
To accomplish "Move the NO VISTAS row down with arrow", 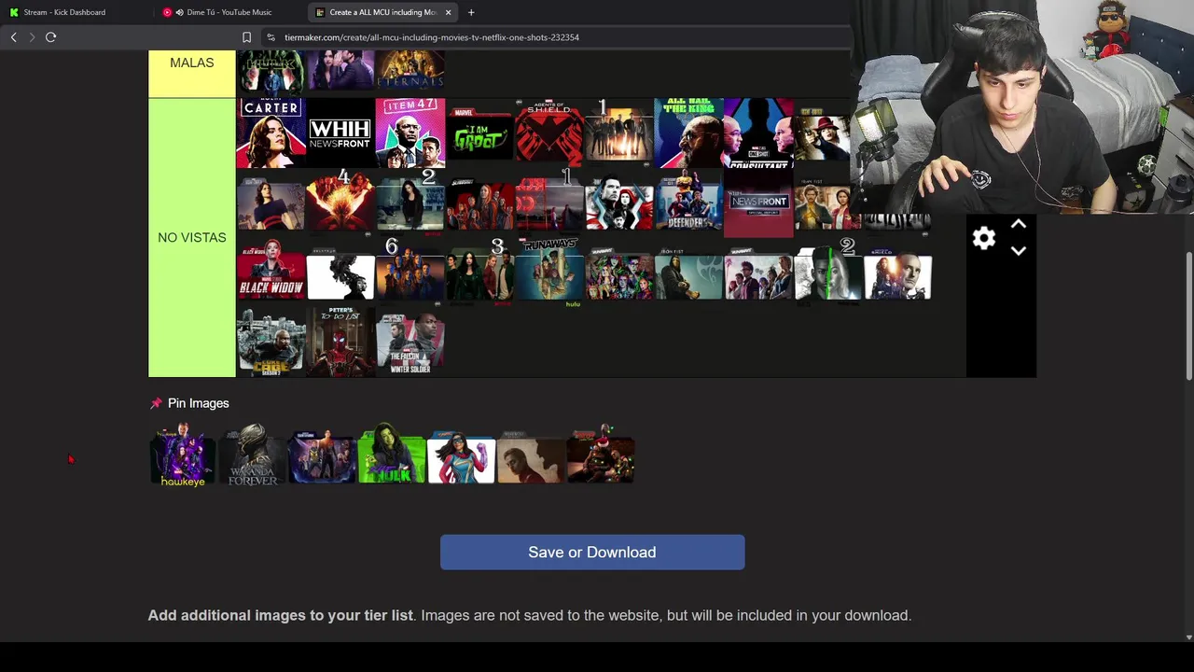I will [1019, 250].
